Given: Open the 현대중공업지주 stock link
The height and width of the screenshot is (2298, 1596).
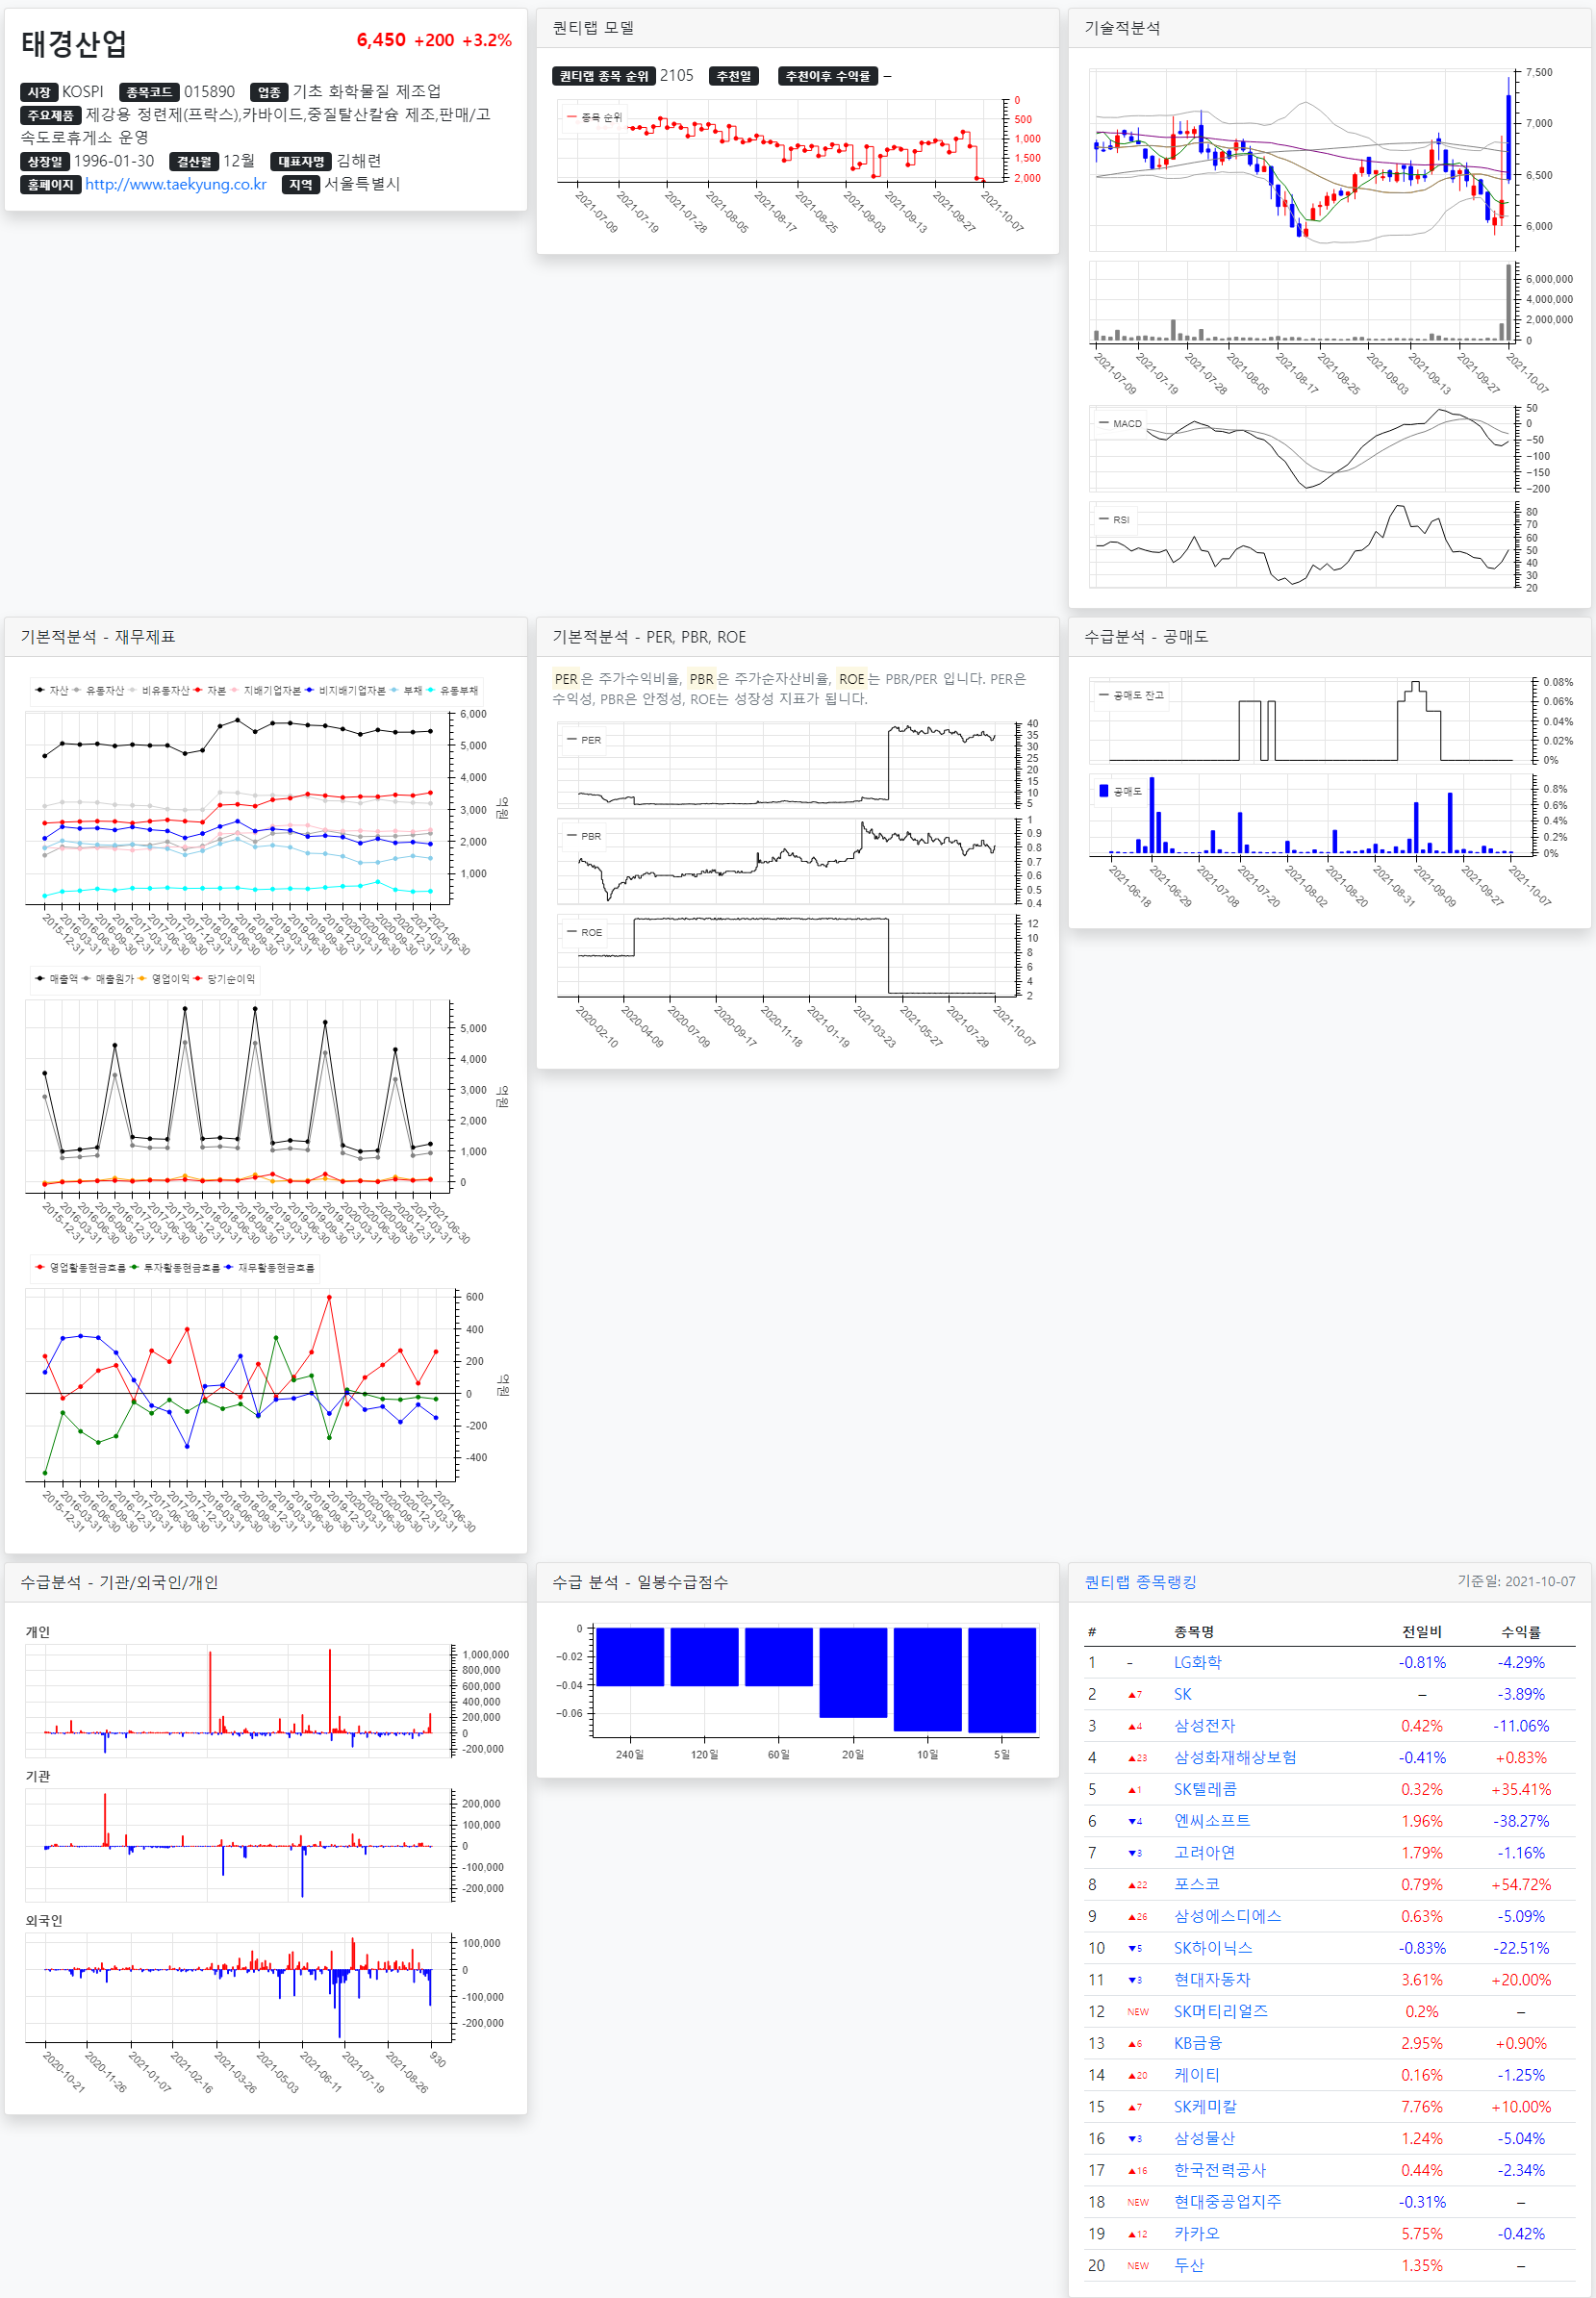Looking at the screenshot, I should click(x=1227, y=2202).
